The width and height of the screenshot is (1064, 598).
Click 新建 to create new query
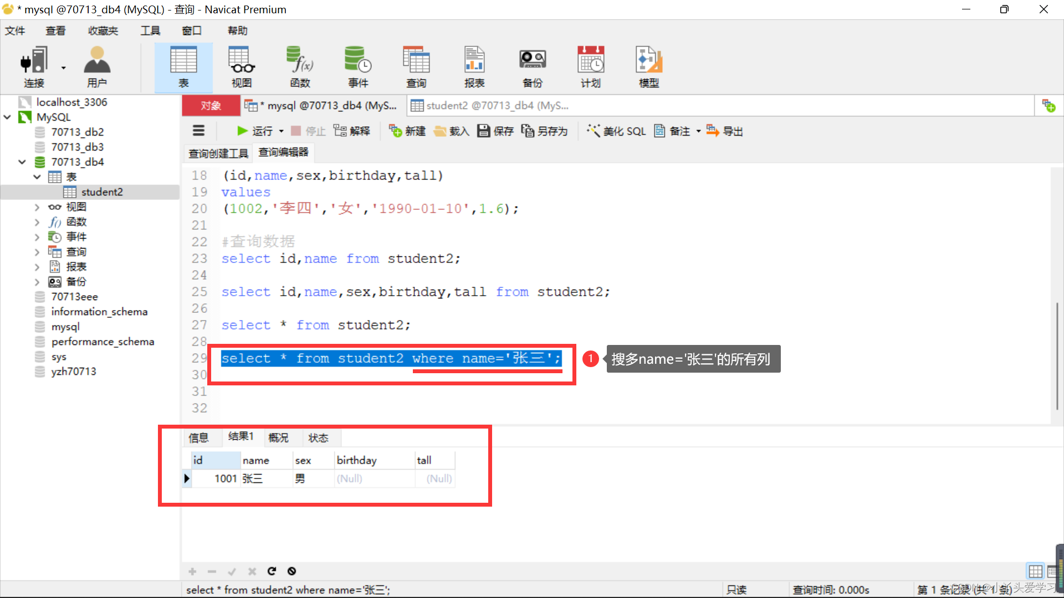point(407,131)
